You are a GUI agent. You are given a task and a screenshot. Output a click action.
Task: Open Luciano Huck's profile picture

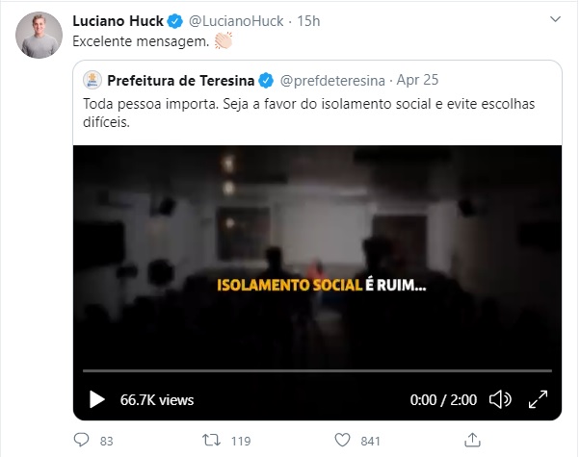[39, 35]
